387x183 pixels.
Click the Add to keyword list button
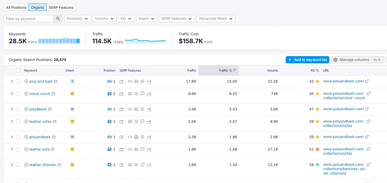coord(307,59)
